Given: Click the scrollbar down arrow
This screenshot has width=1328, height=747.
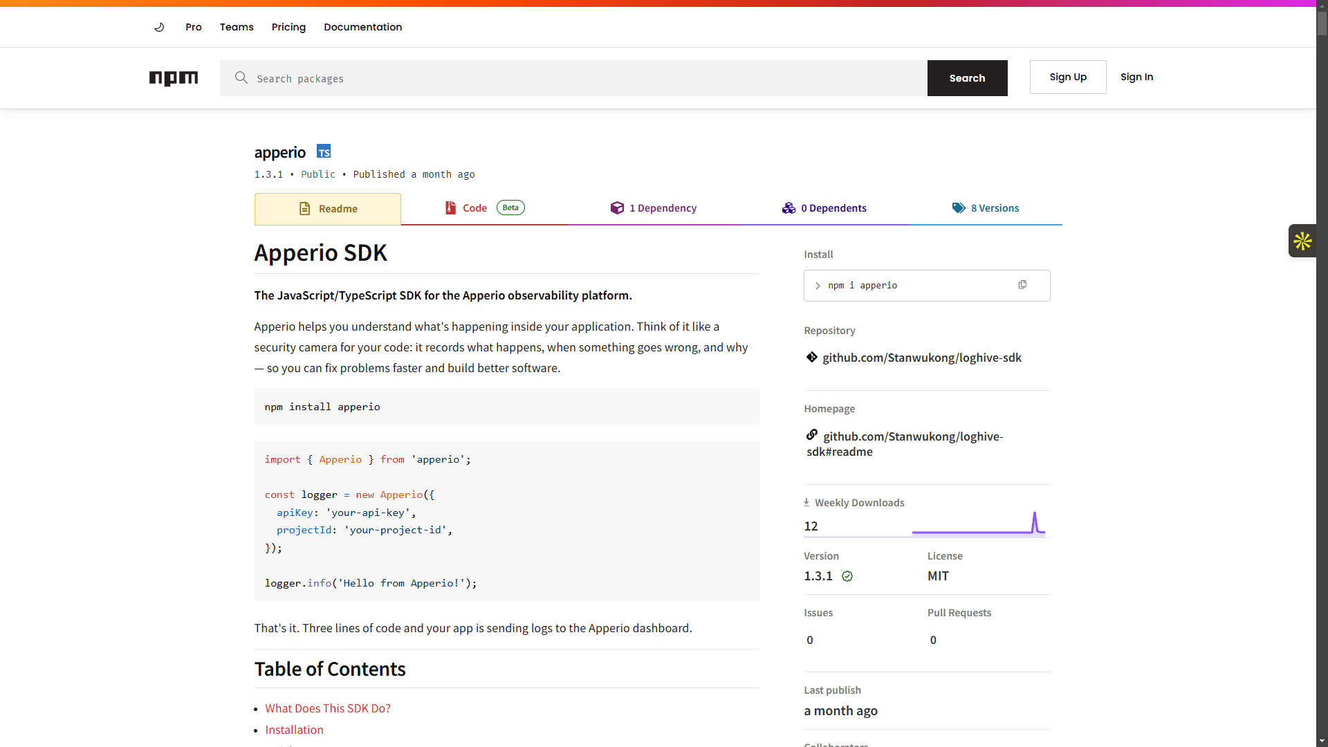Looking at the screenshot, I should (x=1322, y=741).
